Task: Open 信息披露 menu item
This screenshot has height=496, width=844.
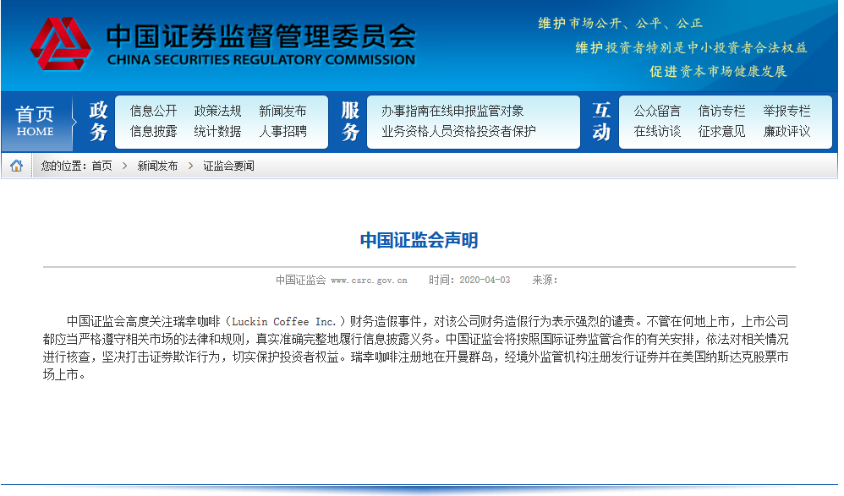Action: (153, 131)
